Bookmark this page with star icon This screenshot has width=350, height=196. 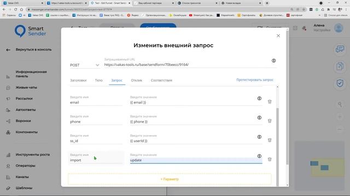coord(304,9)
